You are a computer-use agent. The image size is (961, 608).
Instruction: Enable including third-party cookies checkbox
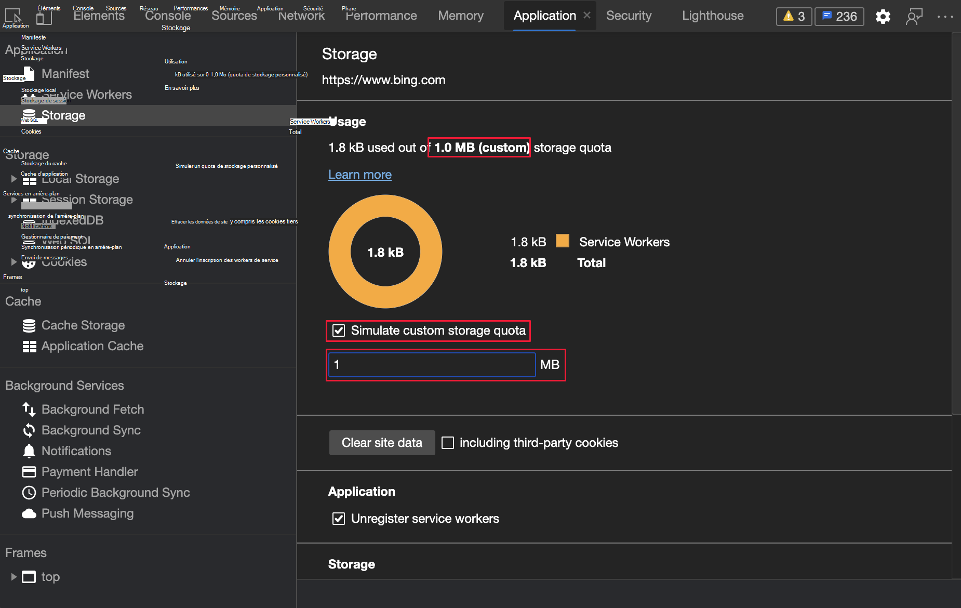pyautogui.click(x=448, y=443)
